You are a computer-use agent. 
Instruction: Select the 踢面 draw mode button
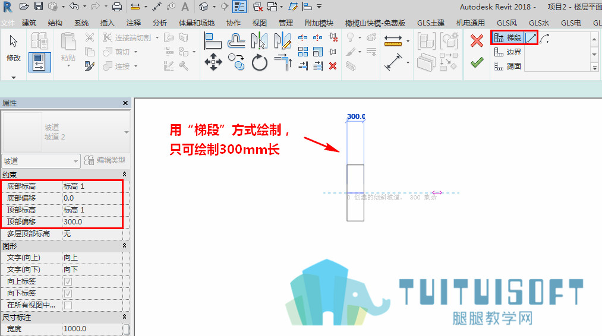[x=508, y=66]
